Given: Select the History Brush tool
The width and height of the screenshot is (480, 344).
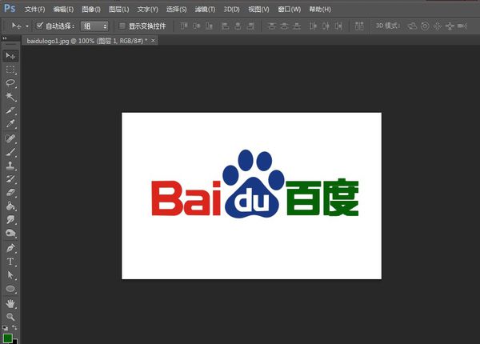Looking at the screenshot, I should [10, 179].
